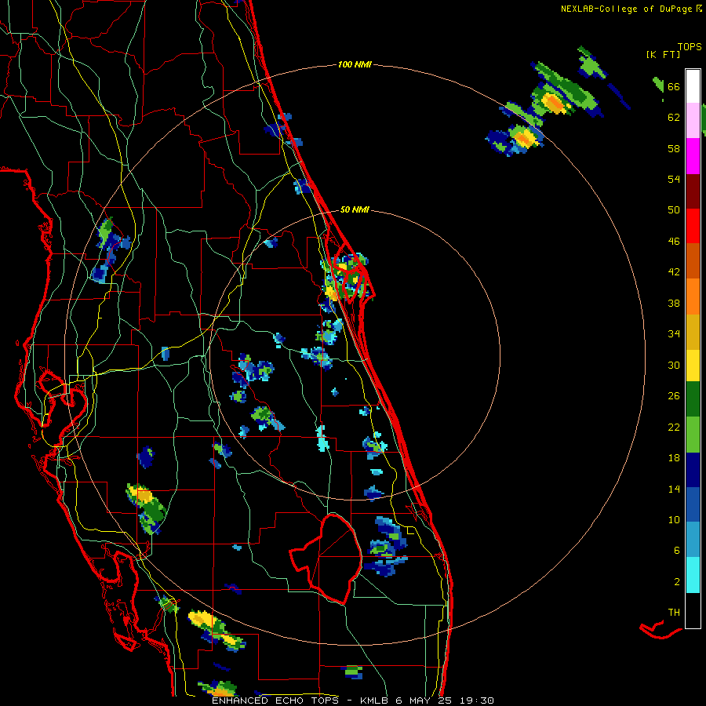Screen dimensions: 706x706
Task: Select the light pink legend swatch
Action: tap(693, 121)
